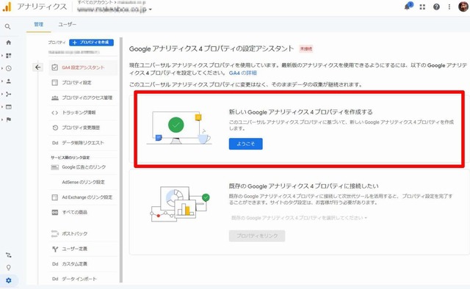Open Ad Exchange のリンク設定 menu item
The width and height of the screenshot is (470, 289).
(83, 197)
